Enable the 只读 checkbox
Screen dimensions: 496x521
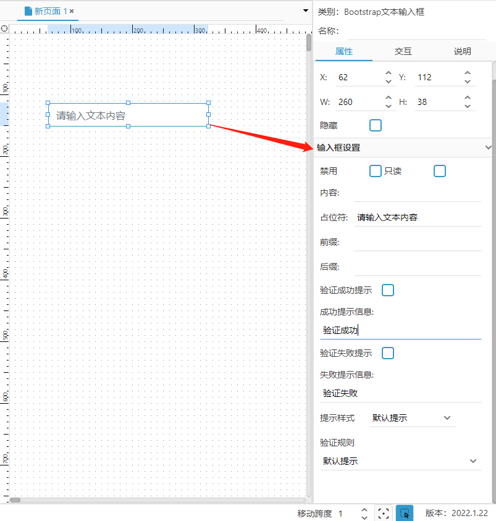point(440,171)
